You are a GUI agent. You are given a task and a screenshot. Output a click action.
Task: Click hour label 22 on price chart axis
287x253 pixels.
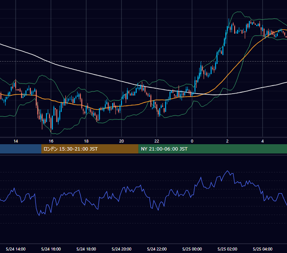(x=157, y=141)
